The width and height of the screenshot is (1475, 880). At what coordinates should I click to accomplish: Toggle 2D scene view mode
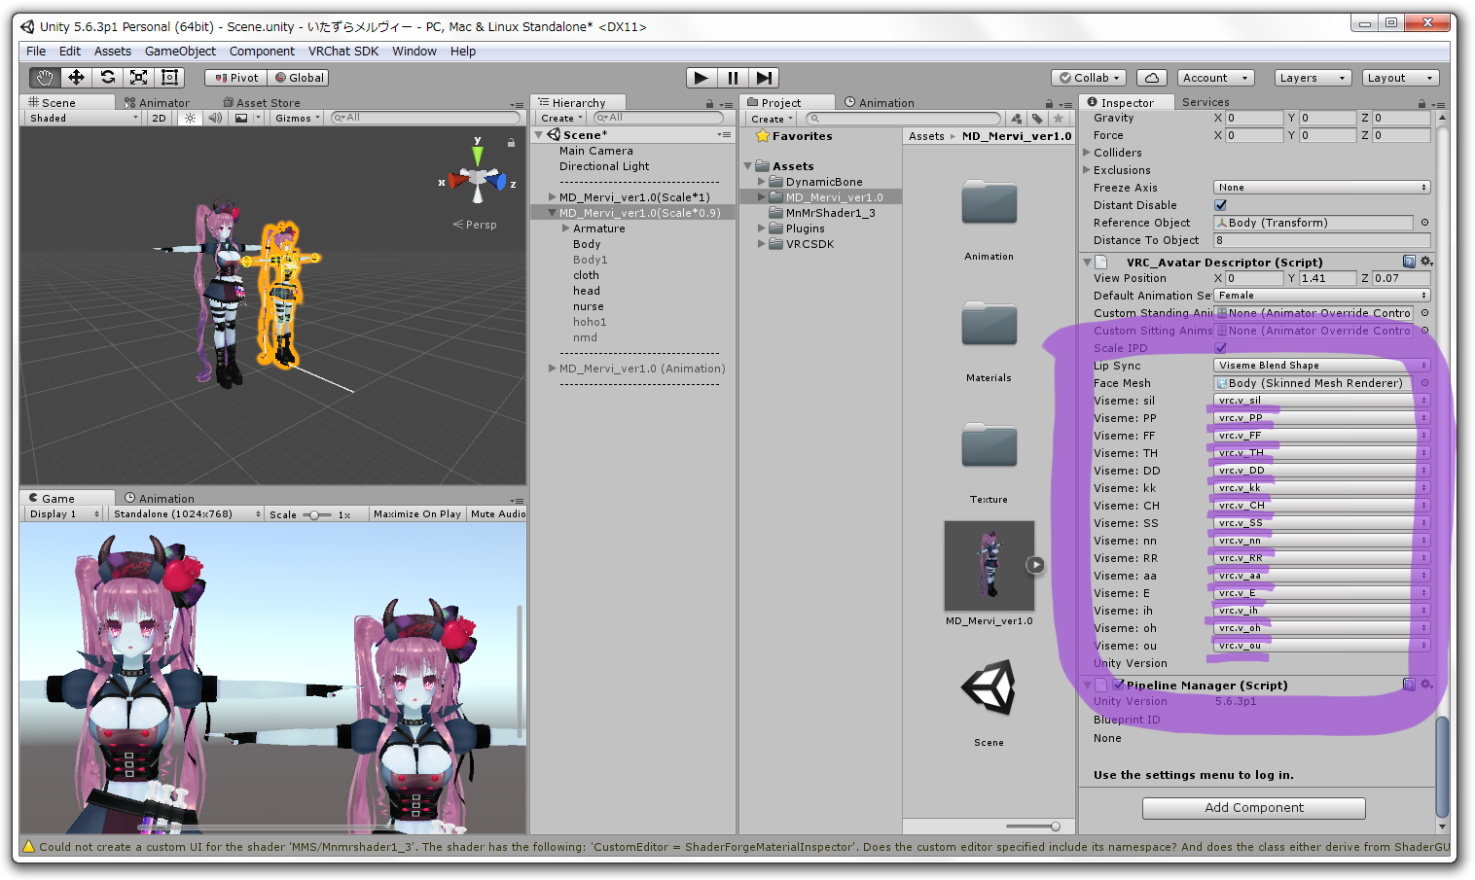pos(159,118)
